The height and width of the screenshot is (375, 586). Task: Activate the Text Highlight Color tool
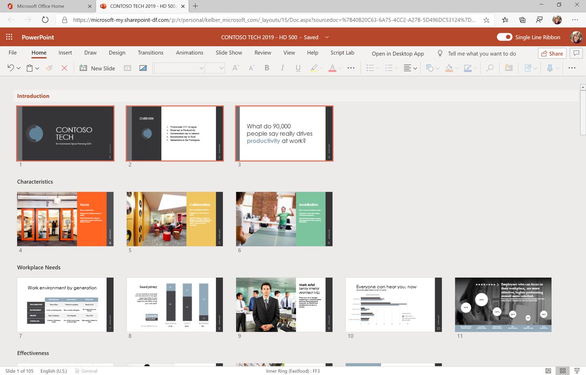click(x=315, y=68)
